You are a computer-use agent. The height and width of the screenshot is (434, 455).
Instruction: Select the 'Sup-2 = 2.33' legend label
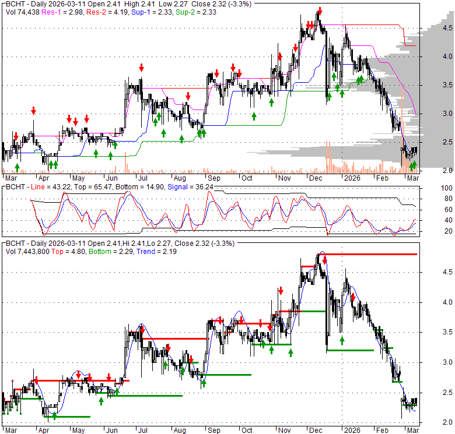(x=196, y=12)
